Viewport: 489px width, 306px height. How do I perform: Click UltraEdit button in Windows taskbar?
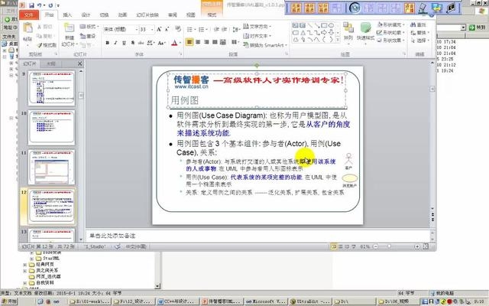coord(310,301)
